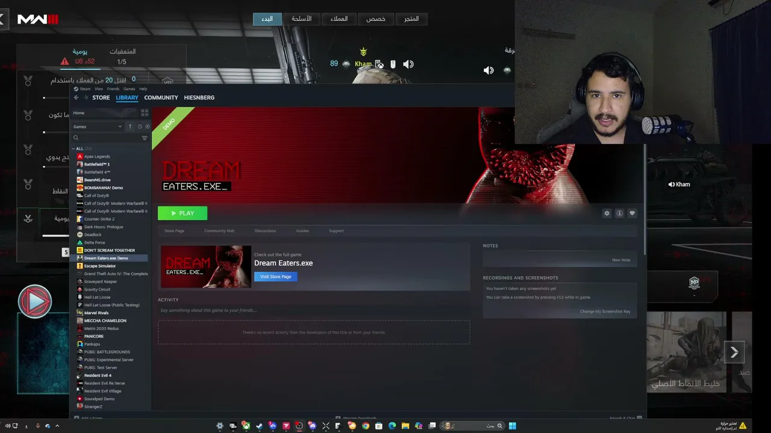Open File Explorer from the taskbar

405,426
